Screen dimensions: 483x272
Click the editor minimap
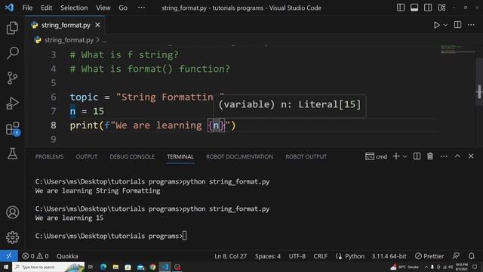click(457, 51)
